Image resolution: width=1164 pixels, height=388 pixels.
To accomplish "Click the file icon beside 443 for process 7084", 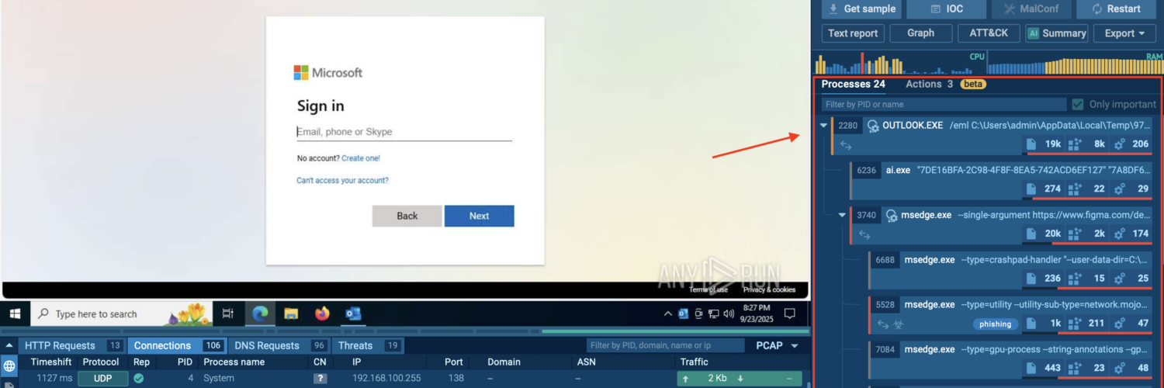I will tap(1031, 369).
